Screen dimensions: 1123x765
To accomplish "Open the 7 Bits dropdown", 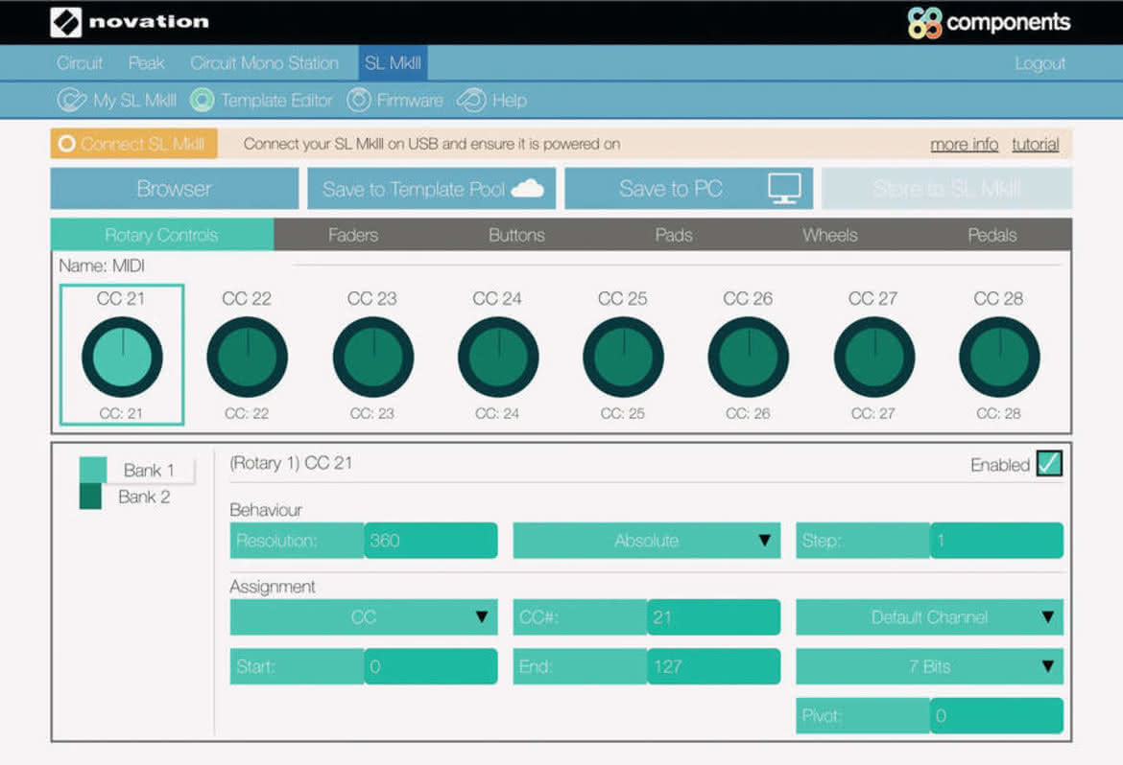I will pyautogui.click(x=930, y=666).
